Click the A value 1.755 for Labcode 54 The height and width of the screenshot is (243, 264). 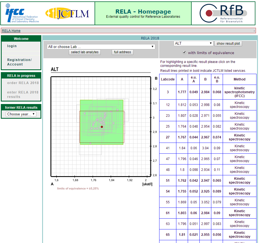(x=182, y=191)
